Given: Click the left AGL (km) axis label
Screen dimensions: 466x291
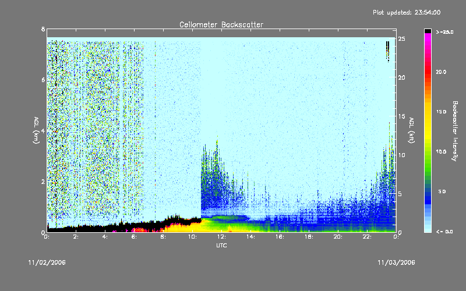Looking at the screenshot, I should point(36,130).
